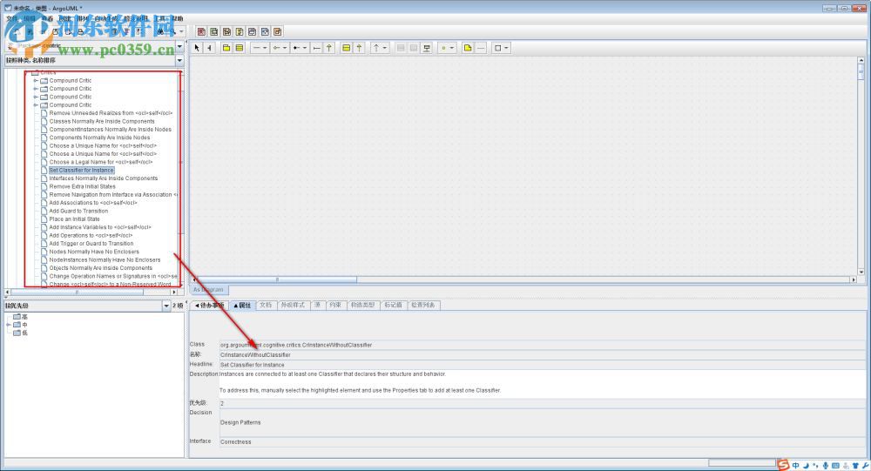Open the 按优先级 dropdown in the to-do panel
Screen dimensions: 871x471
point(166,306)
